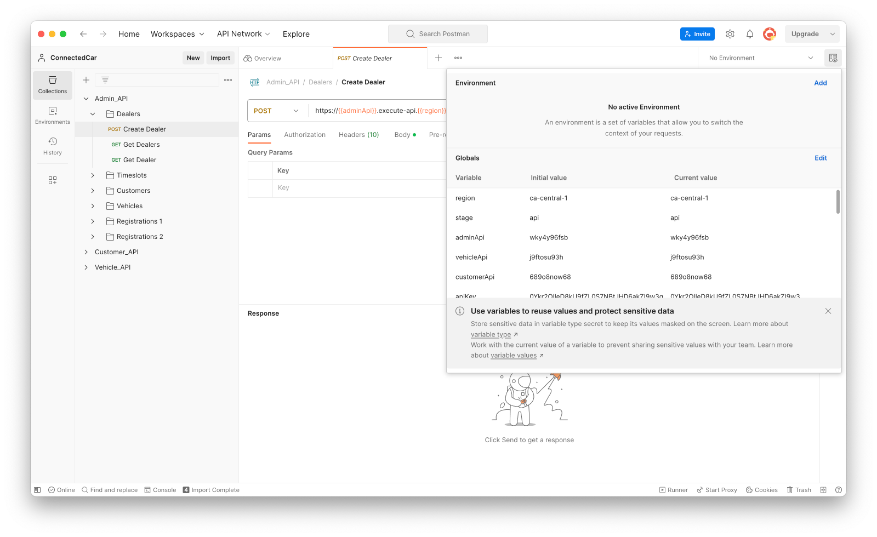Screen dimensions: 877x537
Task: Open the tab options three-dot menu
Action: (x=458, y=58)
